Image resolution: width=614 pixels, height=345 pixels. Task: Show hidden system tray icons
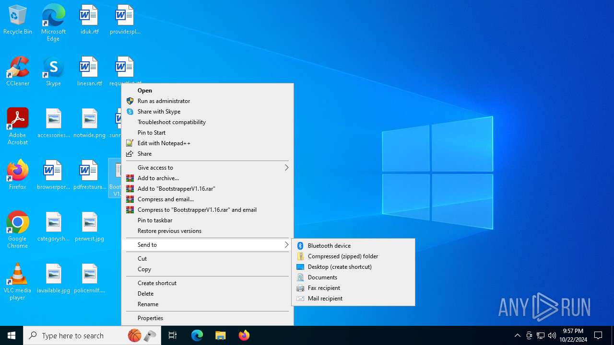(x=517, y=335)
